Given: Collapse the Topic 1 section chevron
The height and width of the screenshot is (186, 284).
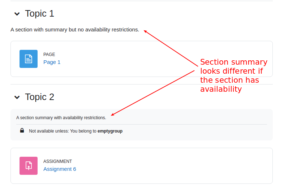Looking at the screenshot, I should tap(17, 14).
